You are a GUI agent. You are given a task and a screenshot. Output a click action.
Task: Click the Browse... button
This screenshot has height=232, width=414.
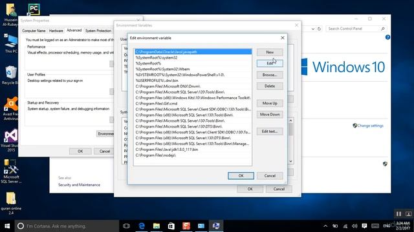coord(270,75)
